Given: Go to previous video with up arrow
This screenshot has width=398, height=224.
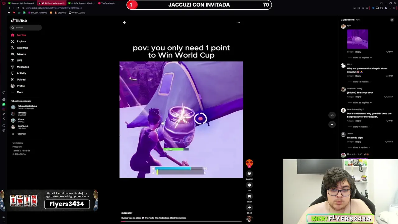Looking at the screenshot, I should (332, 115).
